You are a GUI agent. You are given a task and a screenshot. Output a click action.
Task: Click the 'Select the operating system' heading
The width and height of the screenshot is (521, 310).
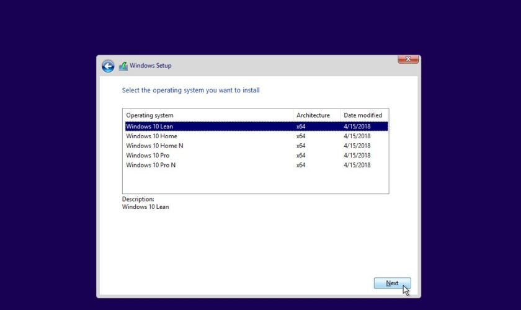click(191, 91)
